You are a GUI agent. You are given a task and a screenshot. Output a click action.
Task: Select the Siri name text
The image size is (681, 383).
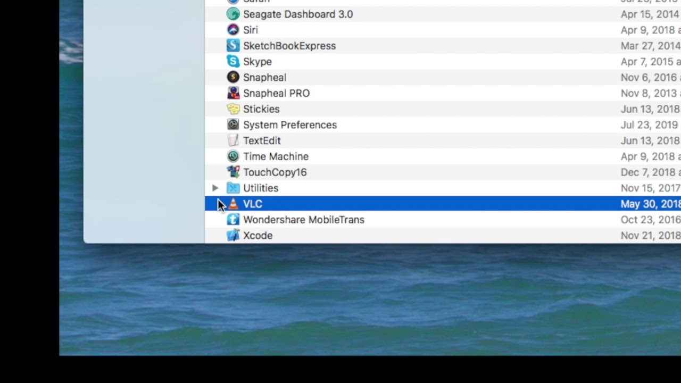click(251, 30)
